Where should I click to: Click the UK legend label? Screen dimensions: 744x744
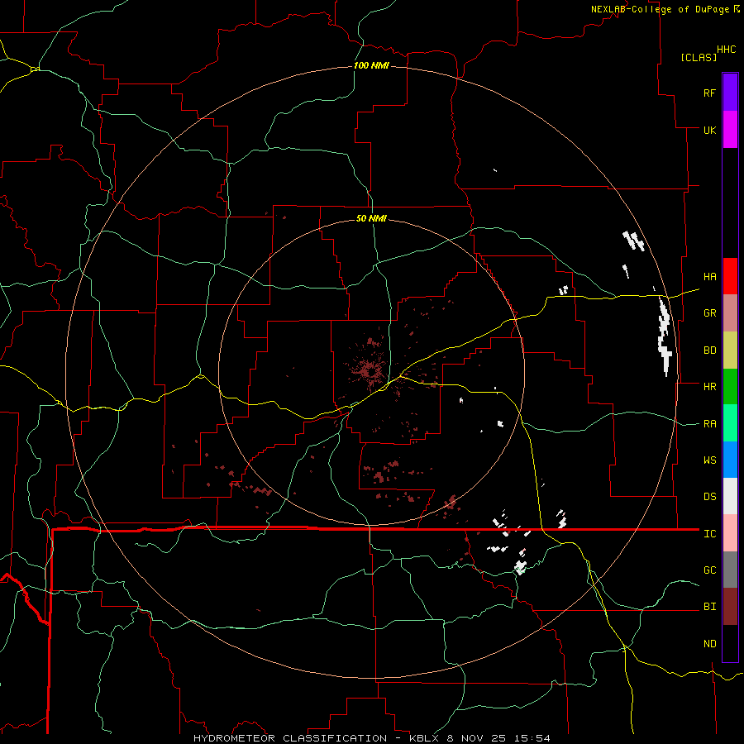[709, 130]
